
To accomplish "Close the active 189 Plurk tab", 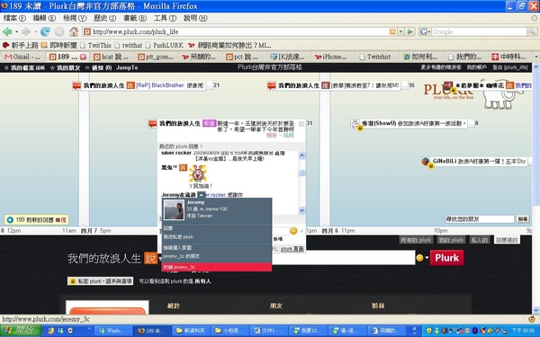I will click(x=84, y=57).
